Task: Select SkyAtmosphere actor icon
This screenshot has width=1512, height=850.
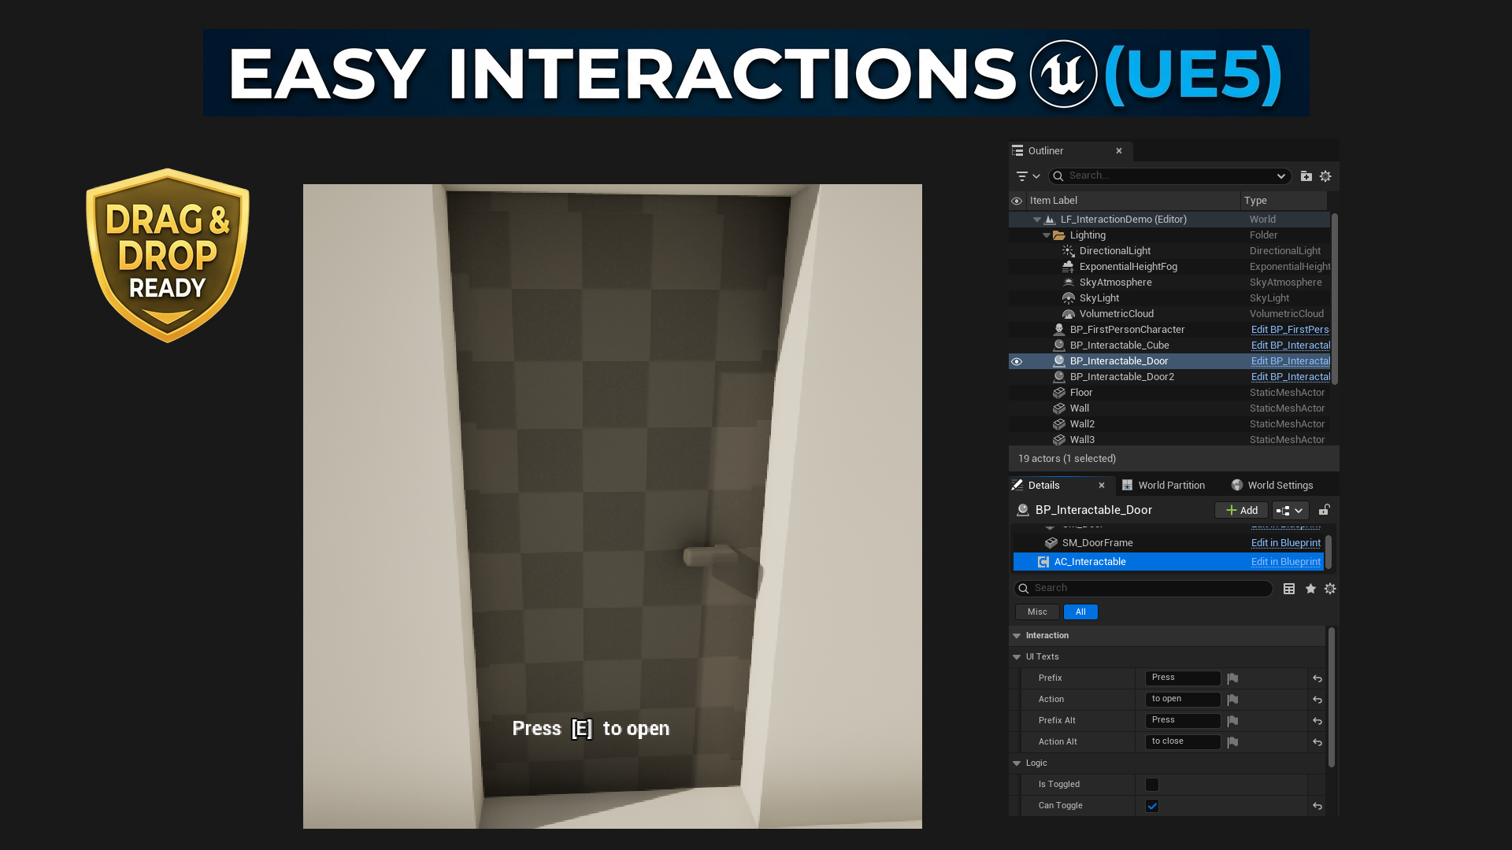Action: coord(1069,283)
